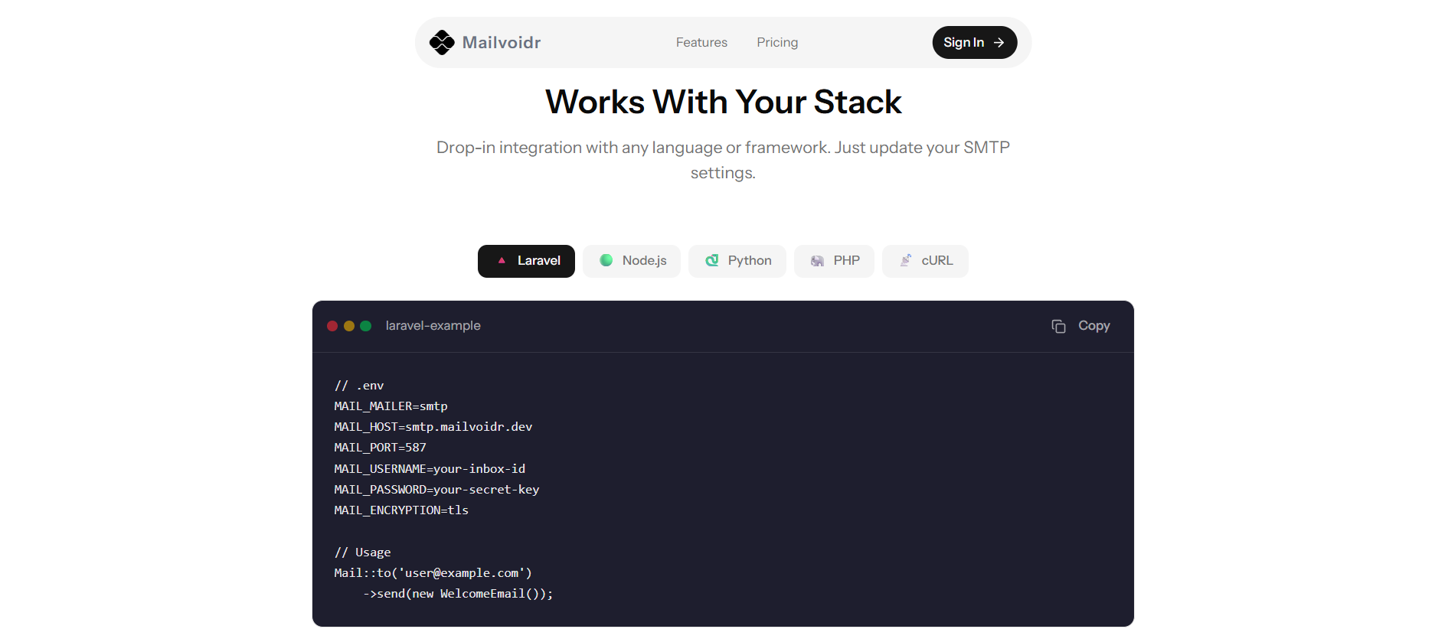Open the Pricing nav link

pyautogui.click(x=777, y=42)
